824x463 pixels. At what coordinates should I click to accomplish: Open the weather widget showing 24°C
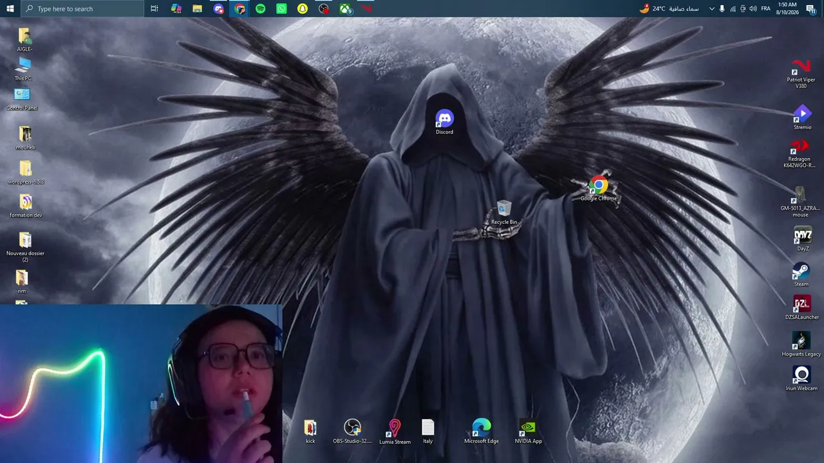[669, 8]
